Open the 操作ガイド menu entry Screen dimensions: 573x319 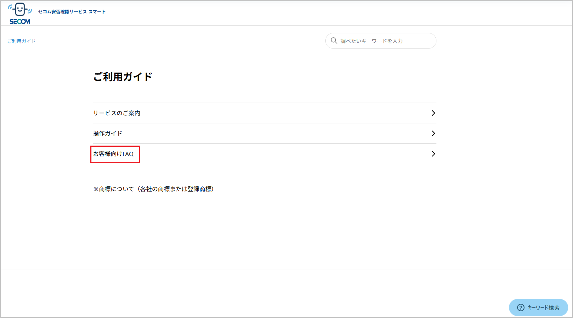tap(265, 133)
